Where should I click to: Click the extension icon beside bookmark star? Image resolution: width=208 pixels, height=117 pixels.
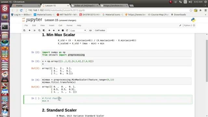tap(196, 10)
